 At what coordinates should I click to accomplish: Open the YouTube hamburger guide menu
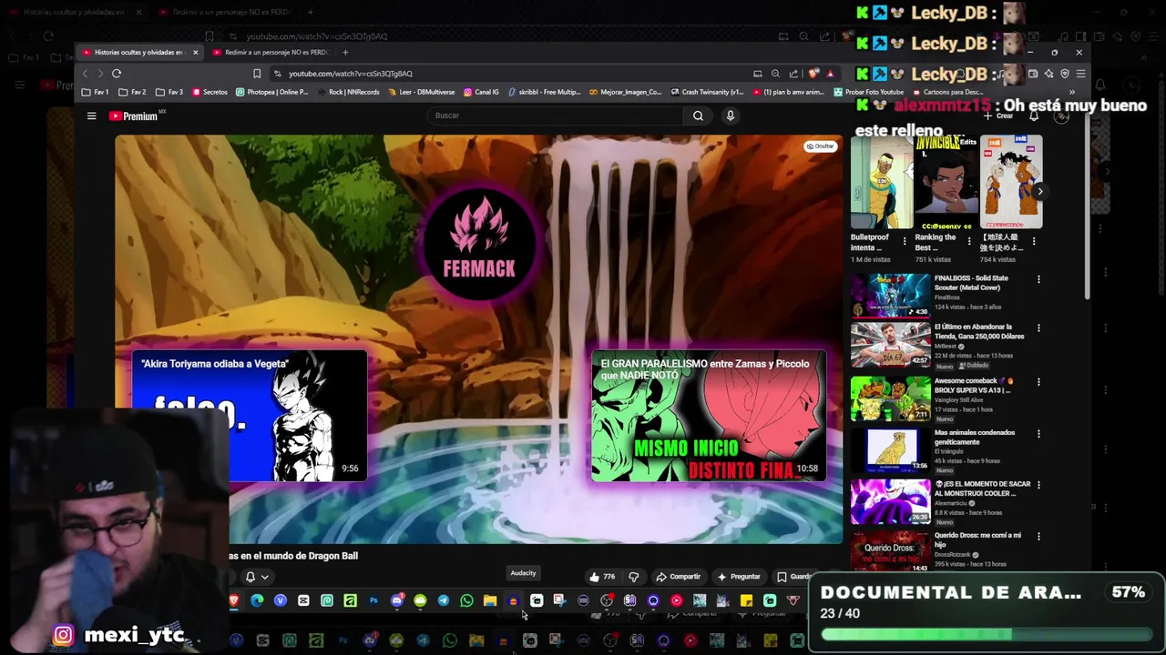91,116
